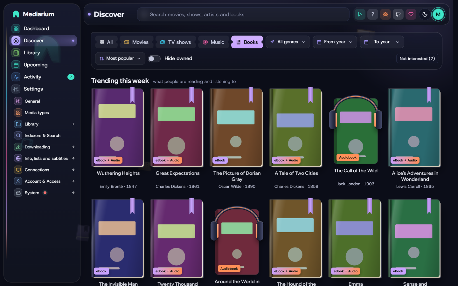Viewport: 458px width, 286px height.
Task: Expand the Downloading settings section
Action: point(45,147)
